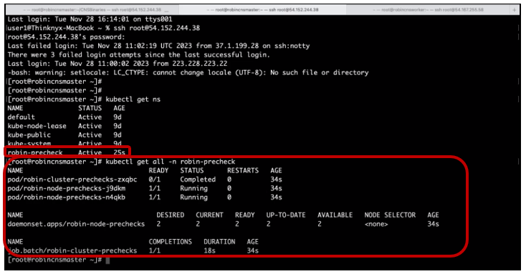The image size is (526, 274).
Task: Click the 'kubectl get ns' command text
Action: pyautogui.click(x=133, y=99)
